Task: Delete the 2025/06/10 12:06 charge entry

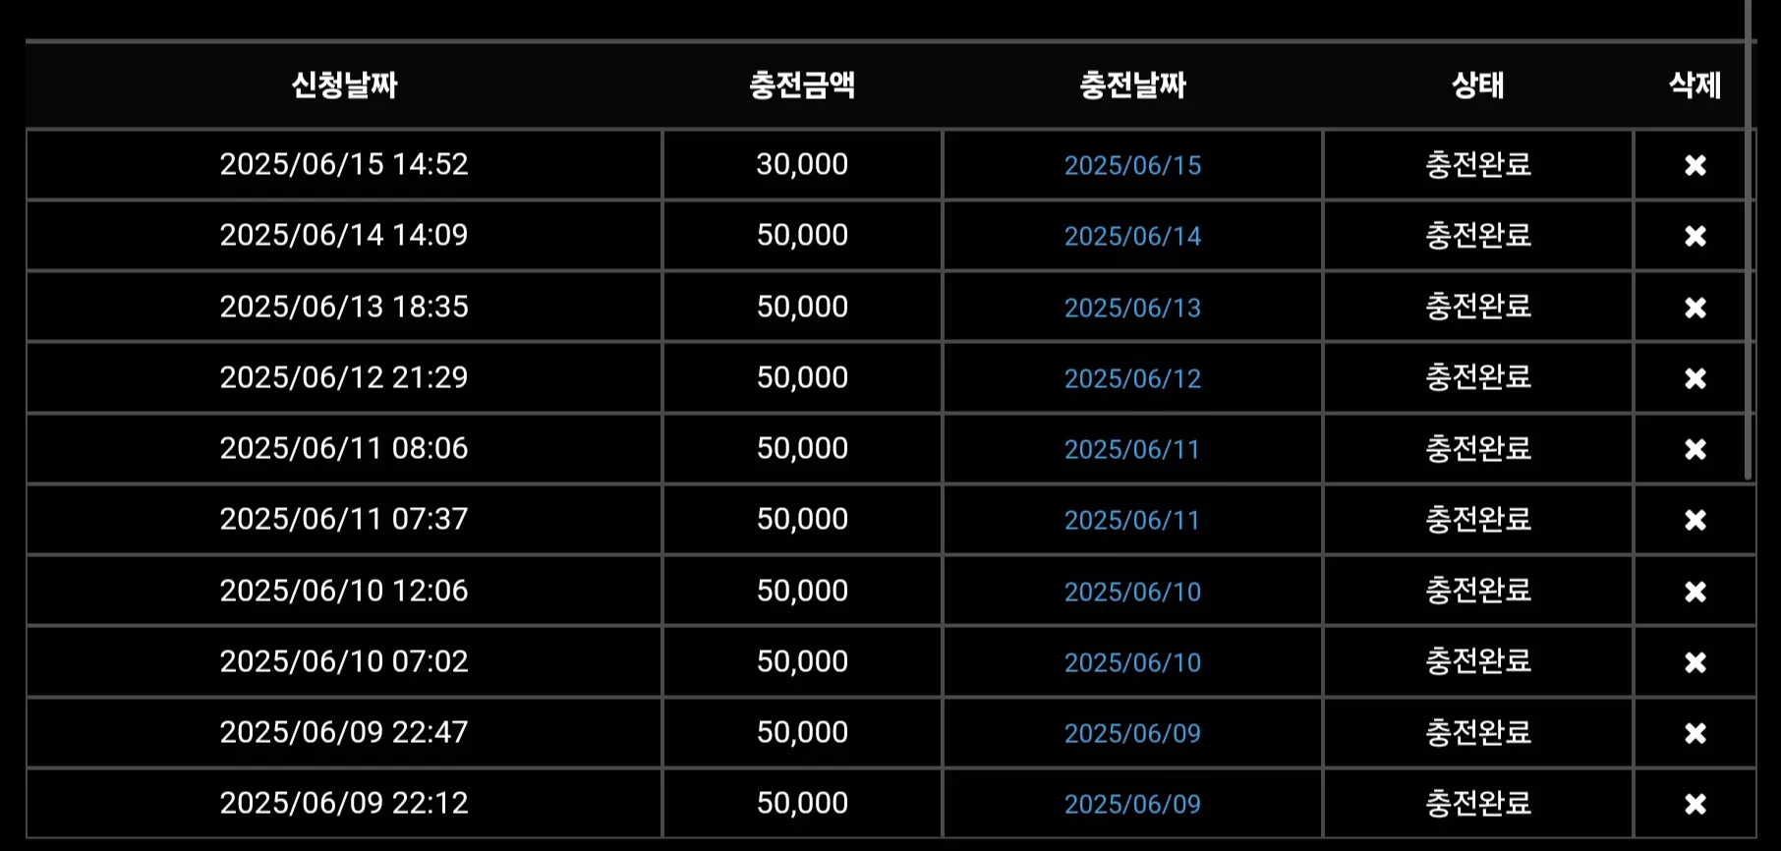Action: click(1695, 592)
